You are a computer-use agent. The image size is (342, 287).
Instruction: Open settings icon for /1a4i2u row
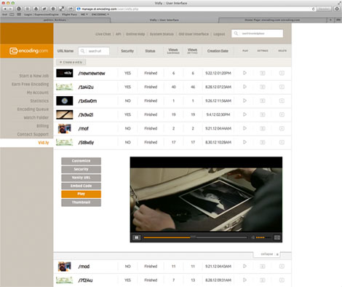(263, 87)
